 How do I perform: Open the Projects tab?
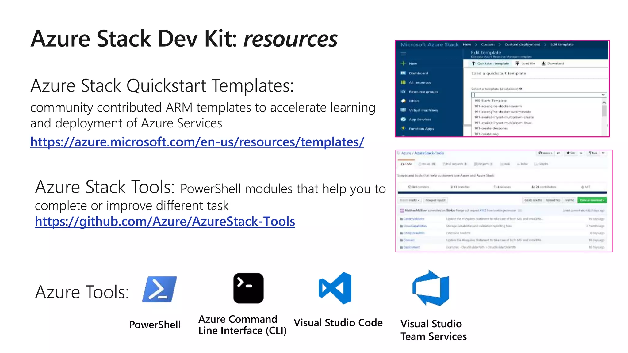pos(483,164)
